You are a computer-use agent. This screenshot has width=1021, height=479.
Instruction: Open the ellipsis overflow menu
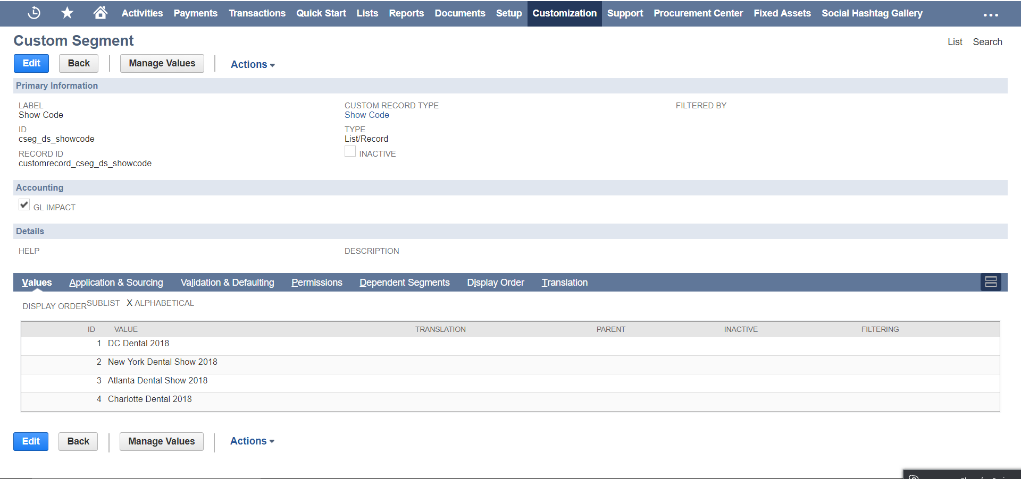coord(990,15)
